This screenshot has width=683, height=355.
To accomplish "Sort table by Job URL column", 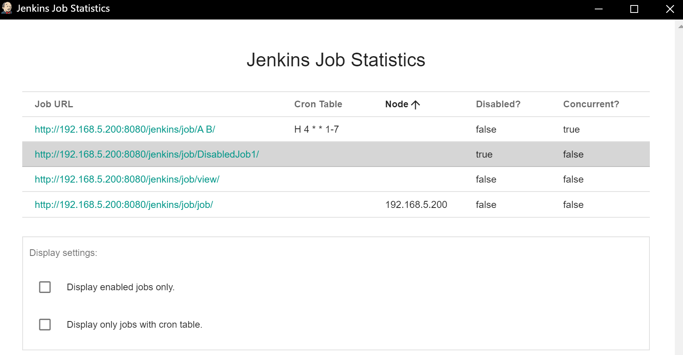I will pos(54,104).
